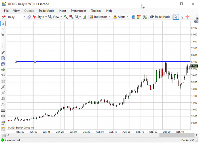
Task: Click the zoom in magnifier icon
Action: pos(65,17)
